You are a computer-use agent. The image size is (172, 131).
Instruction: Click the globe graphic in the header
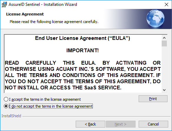click(155, 18)
